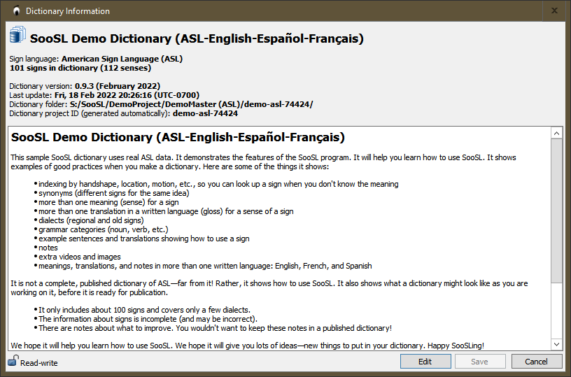Screen dimensions: 571x377
Task: Click the Read-write status label
Action: coord(39,363)
